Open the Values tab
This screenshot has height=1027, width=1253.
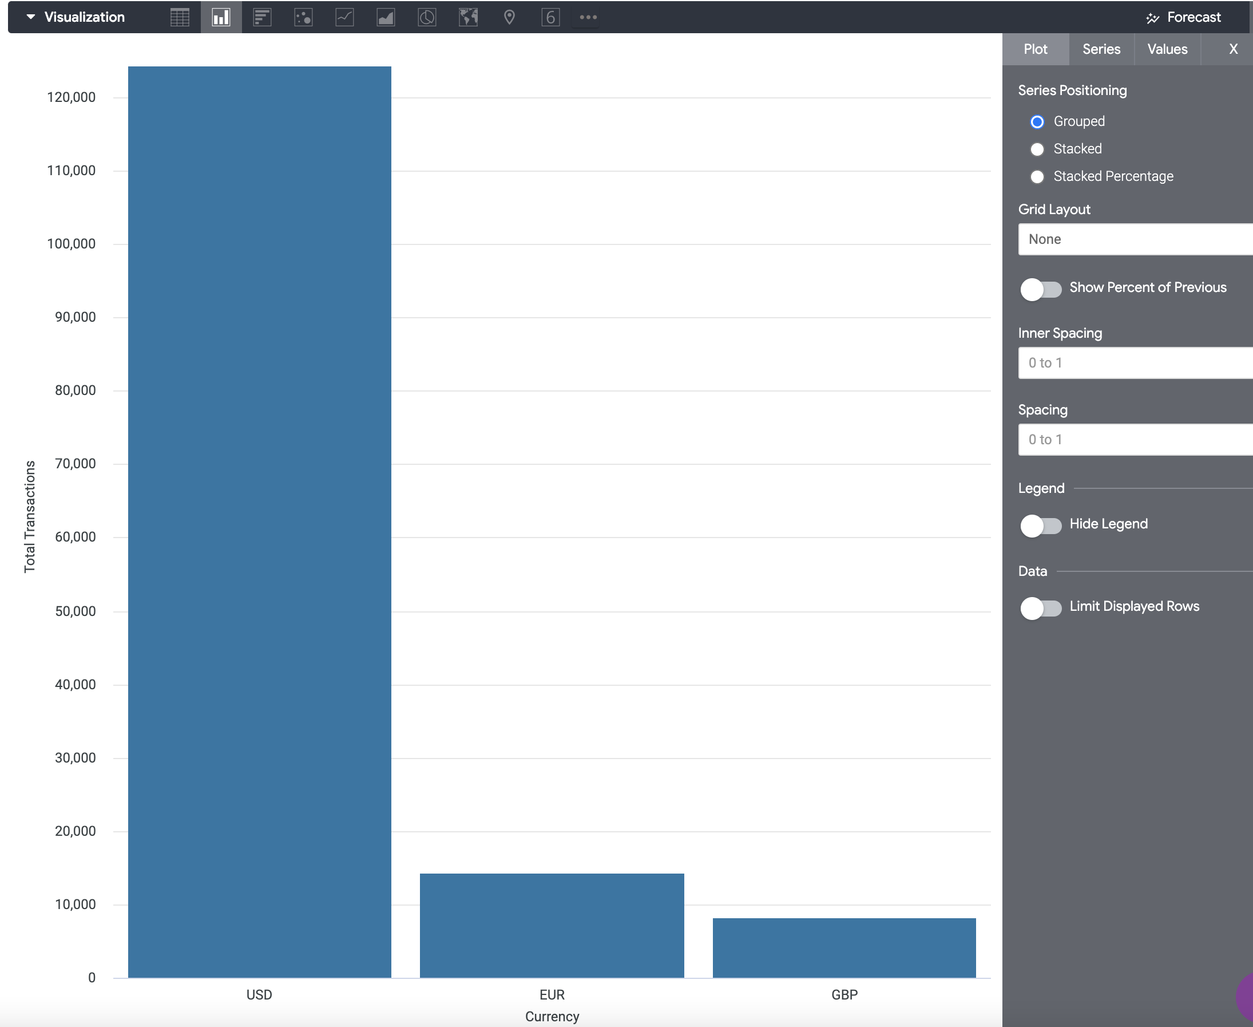(x=1167, y=49)
